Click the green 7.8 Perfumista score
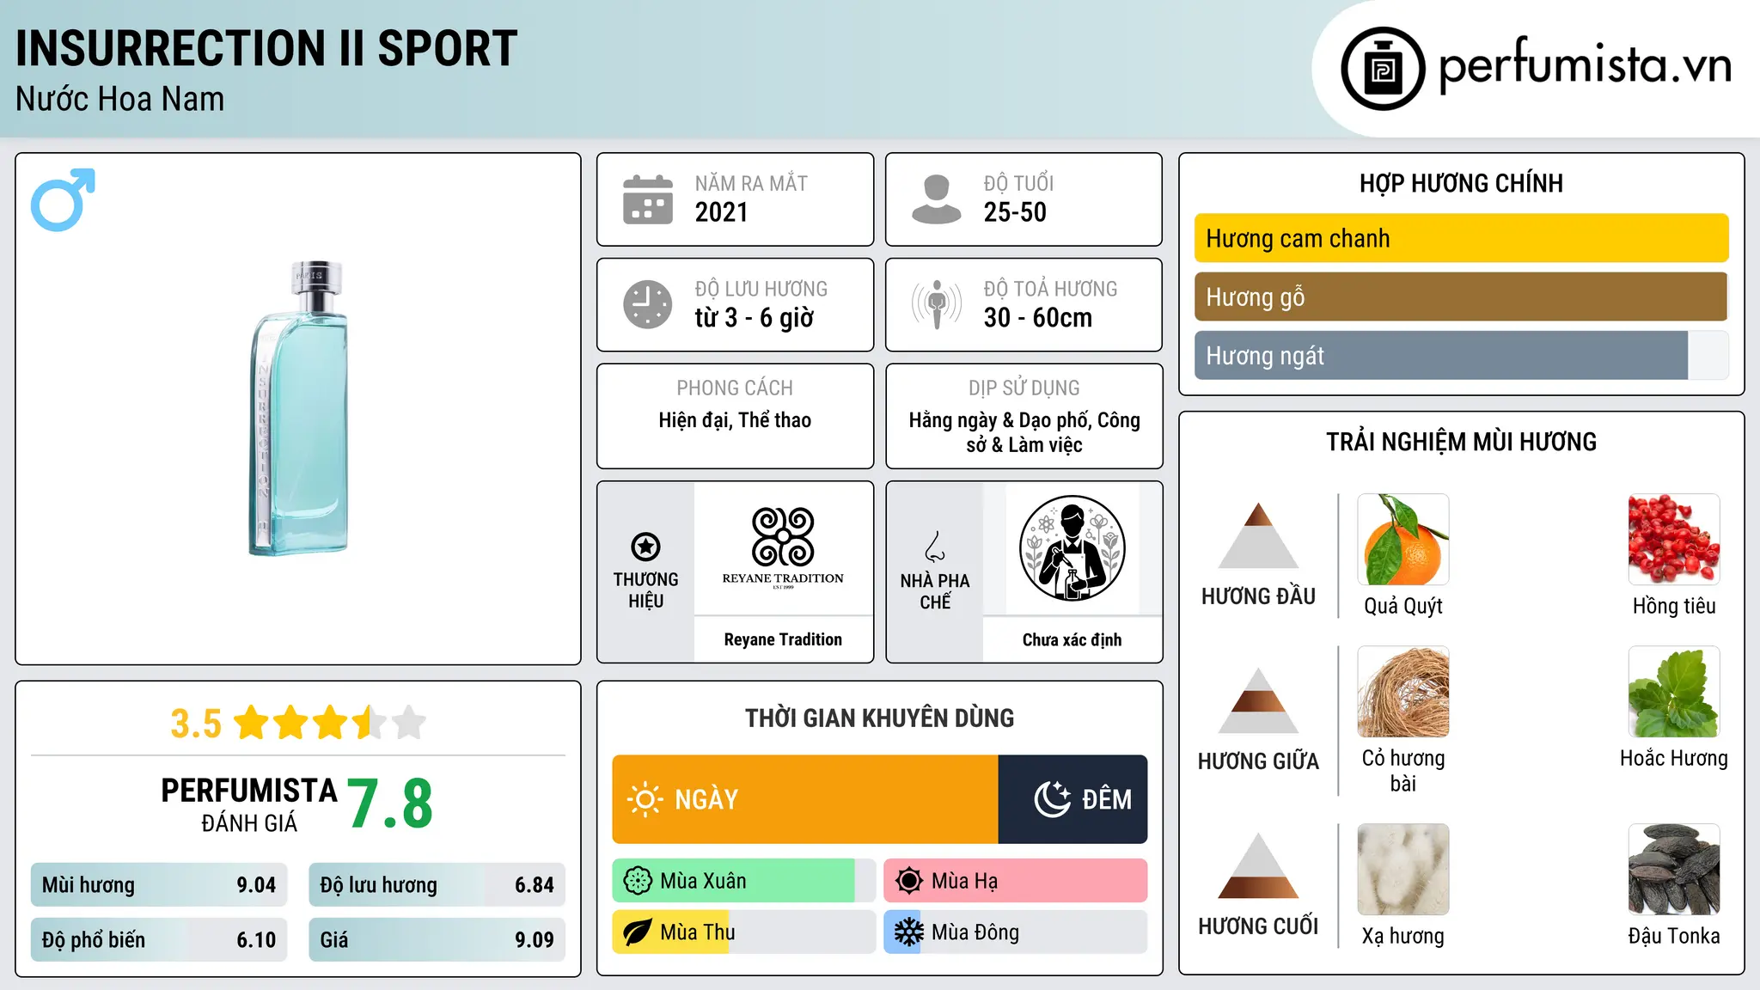This screenshot has height=990, width=1760. (x=390, y=804)
